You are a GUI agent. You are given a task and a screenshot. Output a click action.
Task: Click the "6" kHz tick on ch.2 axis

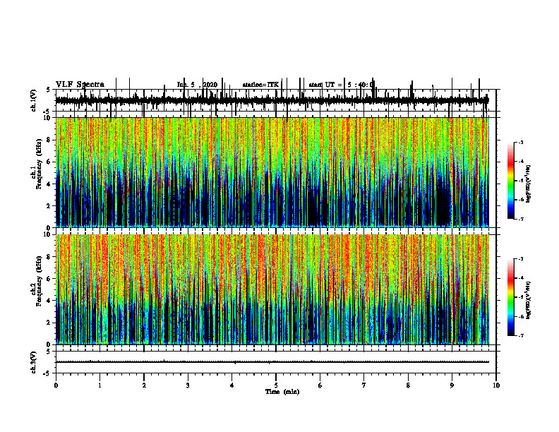coord(49,279)
